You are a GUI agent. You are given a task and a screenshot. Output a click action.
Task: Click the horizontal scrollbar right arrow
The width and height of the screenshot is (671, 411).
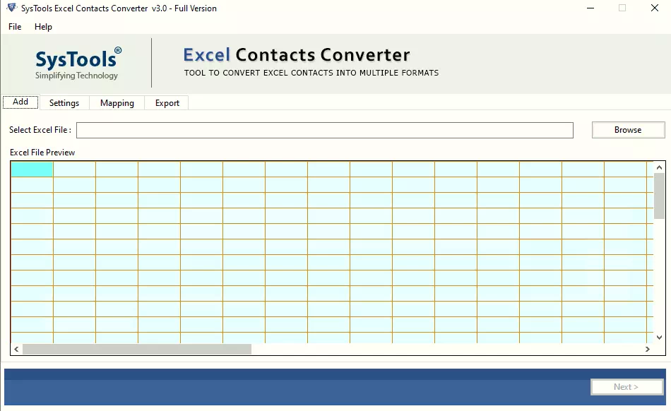648,349
